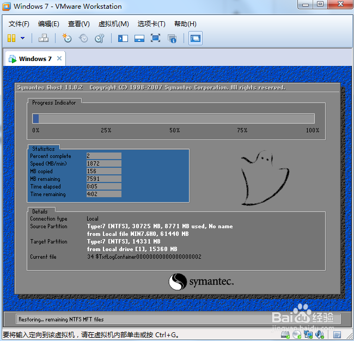
Task: Click the CD/DVD drive status bar icon
Action: pyautogui.click(x=297, y=334)
